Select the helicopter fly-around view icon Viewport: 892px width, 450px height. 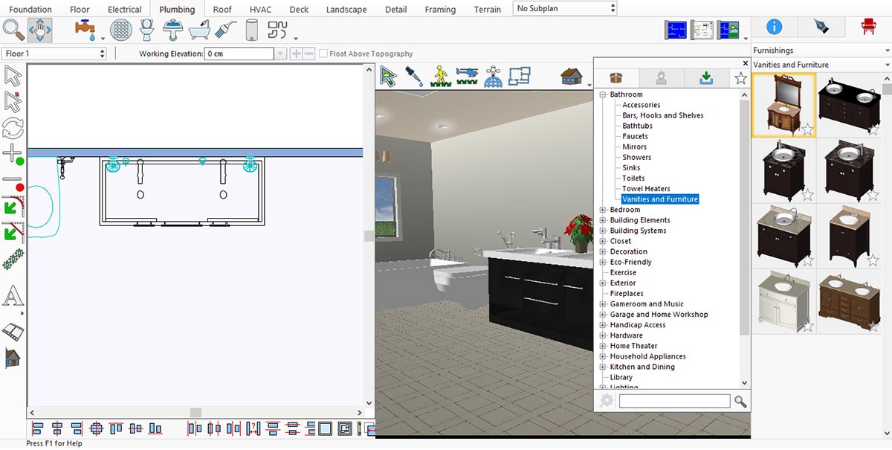tap(467, 76)
